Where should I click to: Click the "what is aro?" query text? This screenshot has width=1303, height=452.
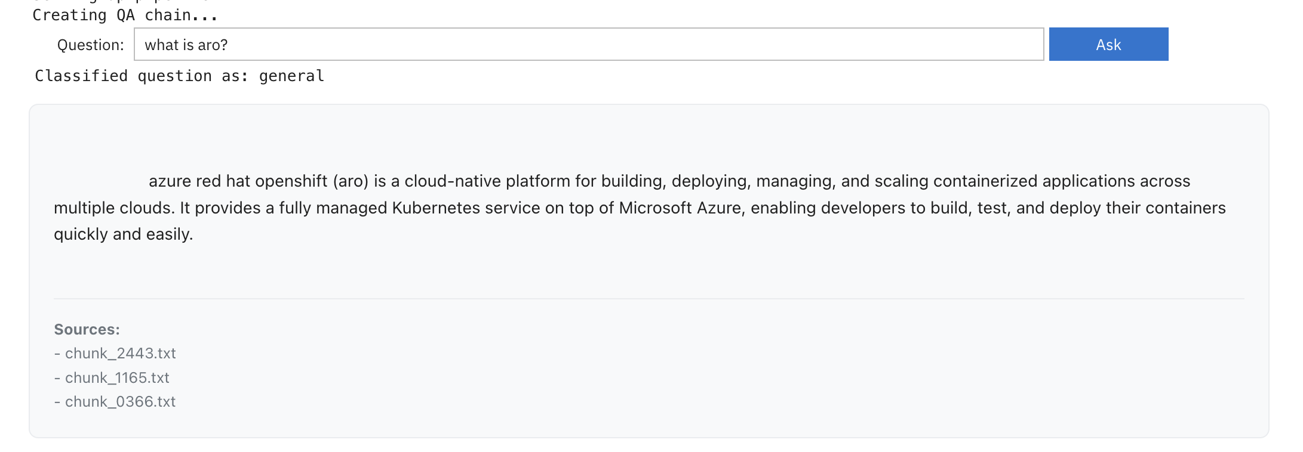(x=186, y=45)
